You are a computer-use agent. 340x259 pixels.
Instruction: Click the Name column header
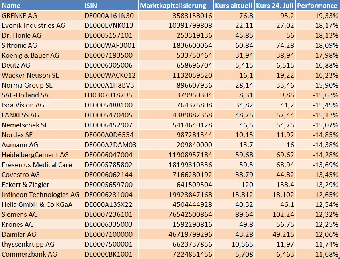click(11, 6)
